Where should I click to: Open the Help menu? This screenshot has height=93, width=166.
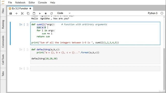[52, 3]
